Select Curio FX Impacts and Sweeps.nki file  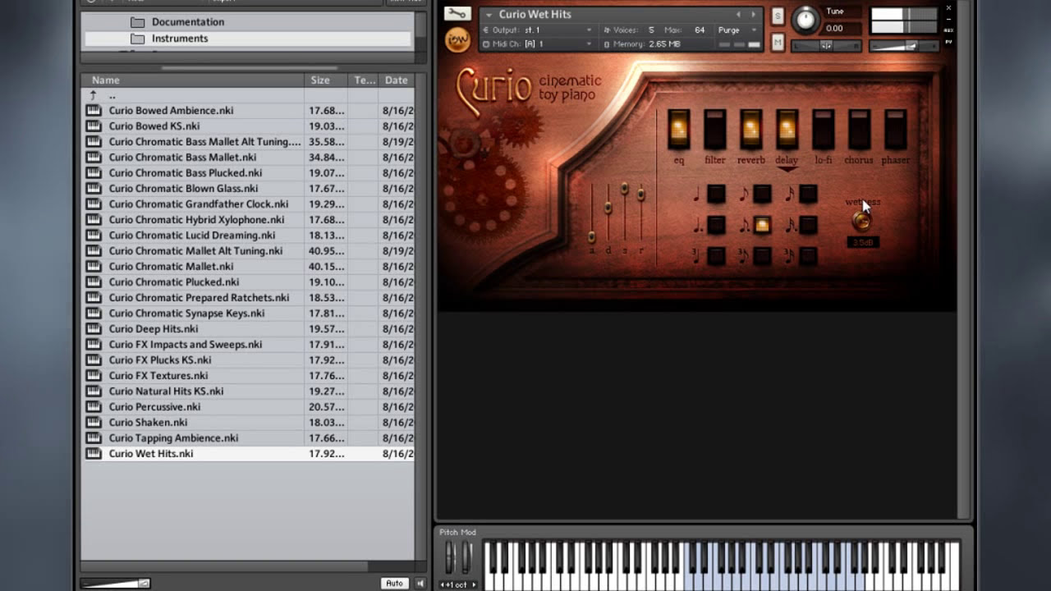[x=248, y=345]
